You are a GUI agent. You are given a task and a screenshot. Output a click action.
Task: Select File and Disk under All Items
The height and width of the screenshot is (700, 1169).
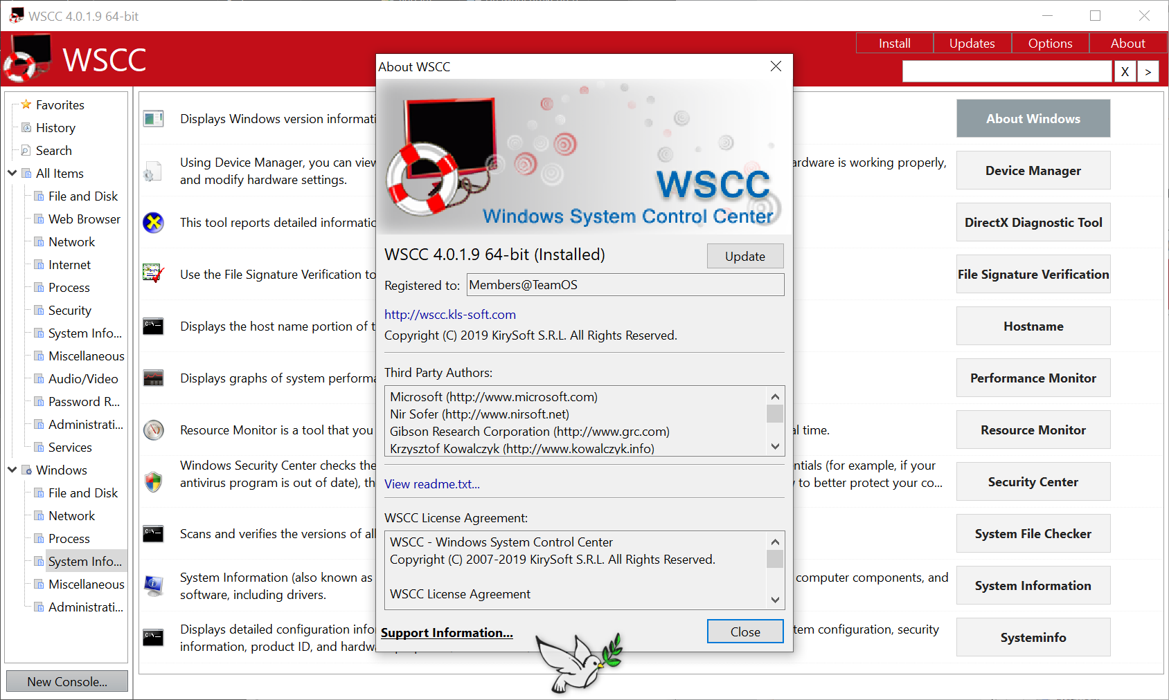(x=83, y=196)
